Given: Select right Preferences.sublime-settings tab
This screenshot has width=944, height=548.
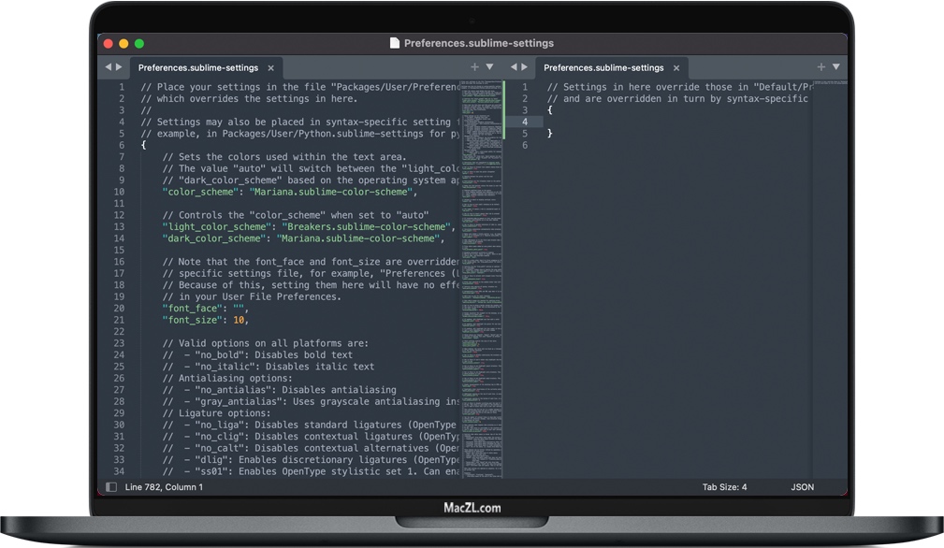Looking at the screenshot, I should [603, 68].
